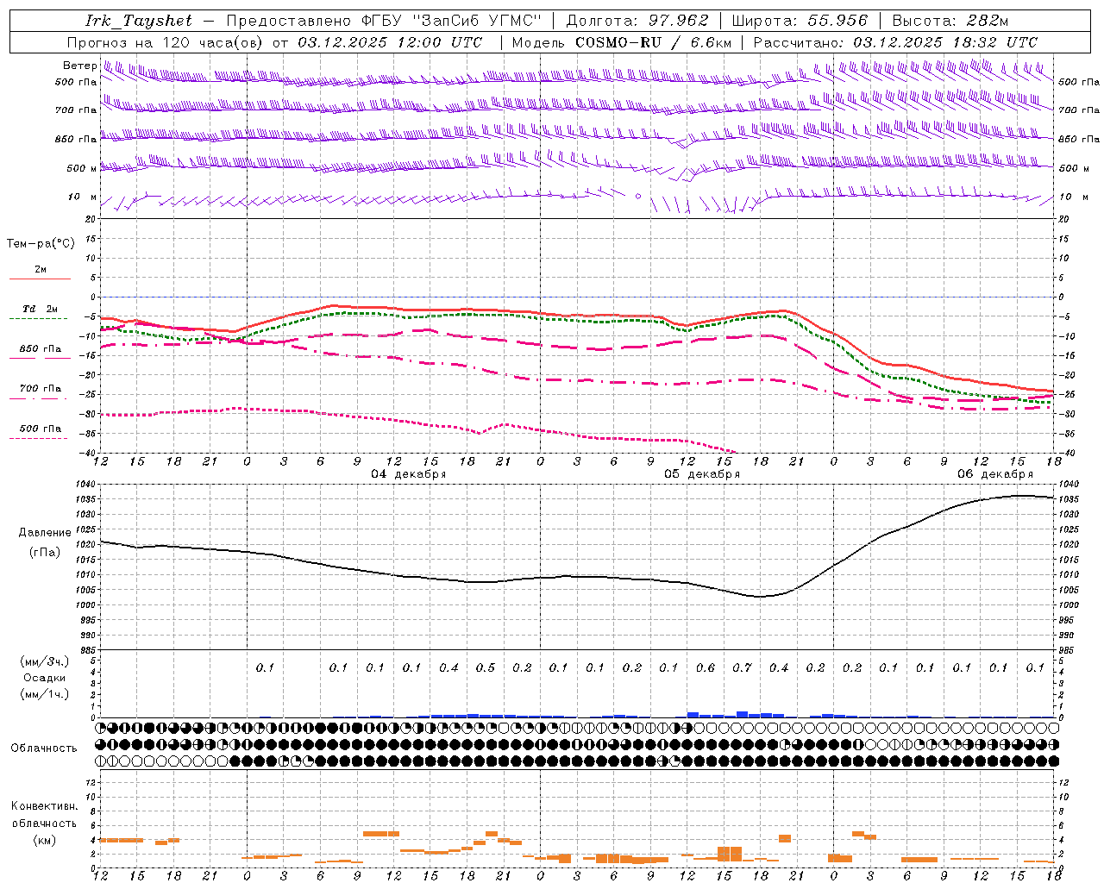The height and width of the screenshot is (883, 1104).
Task: Click the 04 декабря date label
Action: point(408,474)
